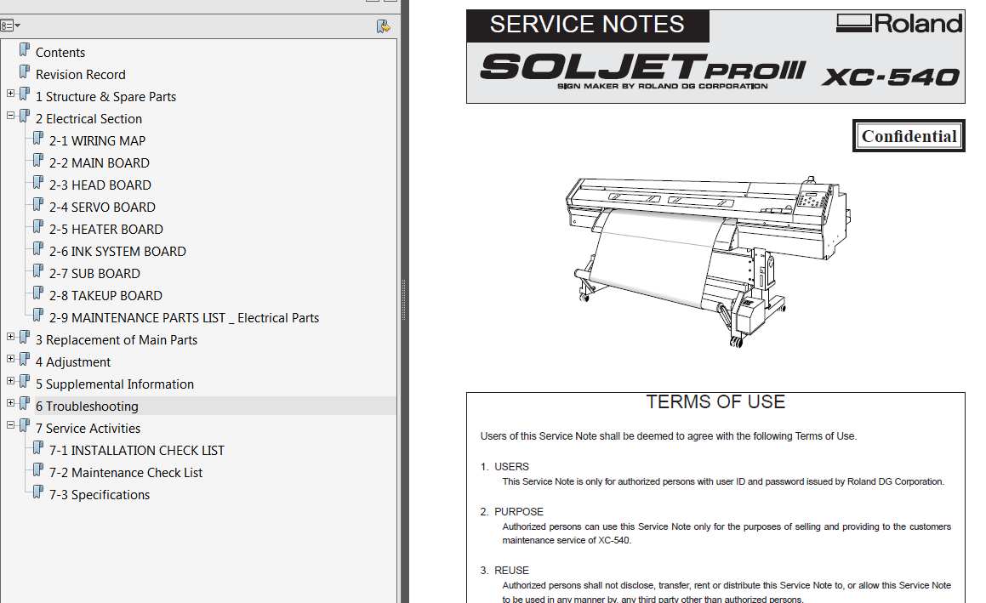Open the Contents bookmark
This screenshot has height=603, width=986.
pos(60,53)
